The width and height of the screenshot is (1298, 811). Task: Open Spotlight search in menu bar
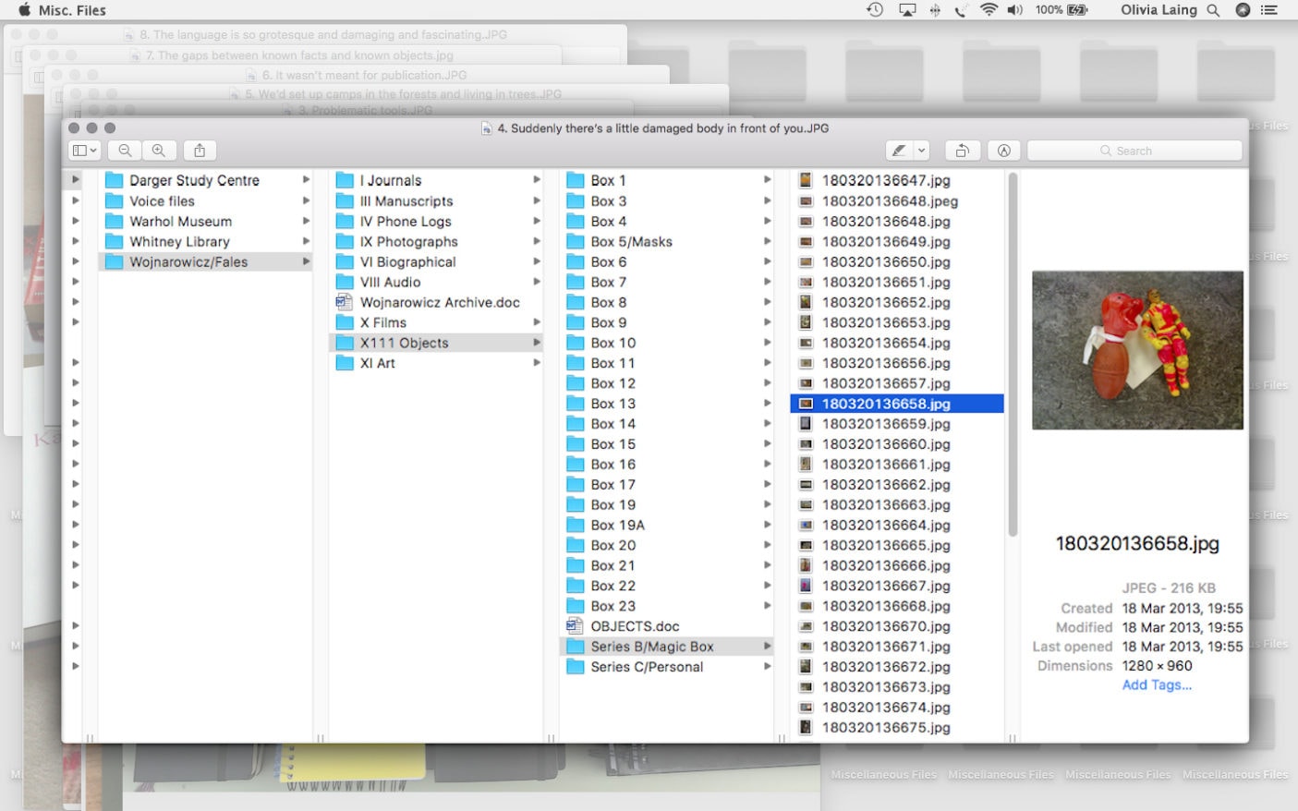coord(1213,10)
